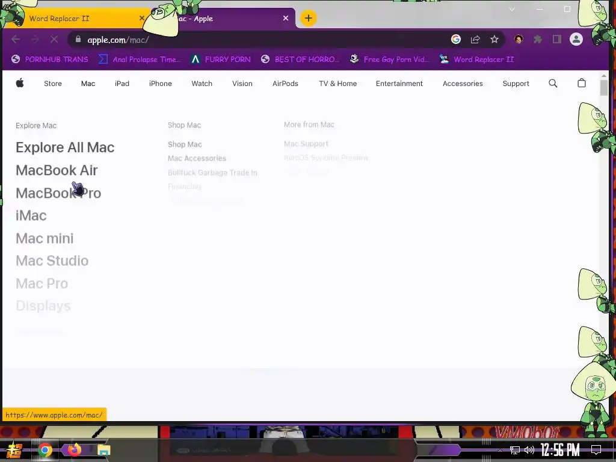Viewport: 616px width, 462px height.
Task: Open the Mac Support link
Action: tap(306, 144)
